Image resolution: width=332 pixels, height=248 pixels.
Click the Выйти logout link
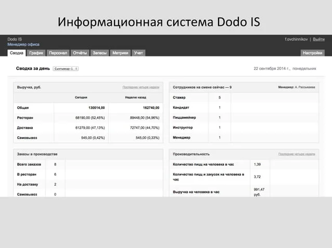318,39
